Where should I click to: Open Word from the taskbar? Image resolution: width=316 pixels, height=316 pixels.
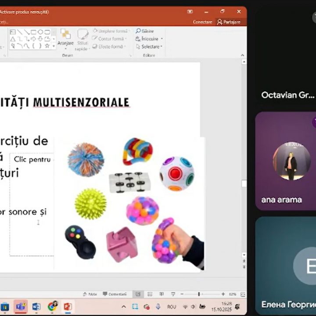point(36,306)
